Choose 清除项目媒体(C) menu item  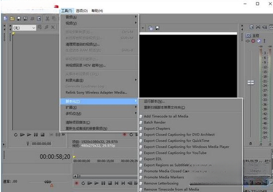(99, 122)
